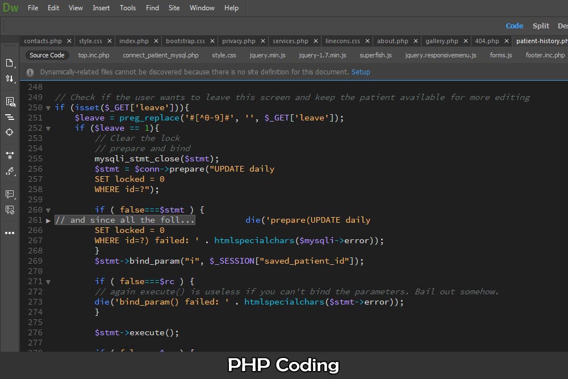Click the Open Documents icon in the sidebar
Screen dimensions: 568x379
[10, 63]
